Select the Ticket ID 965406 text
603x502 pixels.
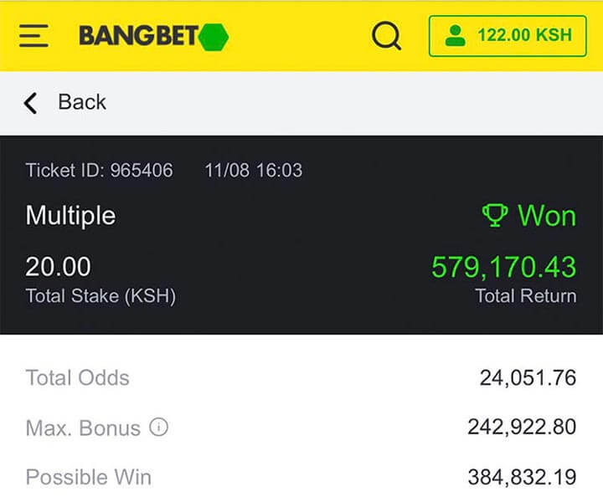tap(99, 171)
